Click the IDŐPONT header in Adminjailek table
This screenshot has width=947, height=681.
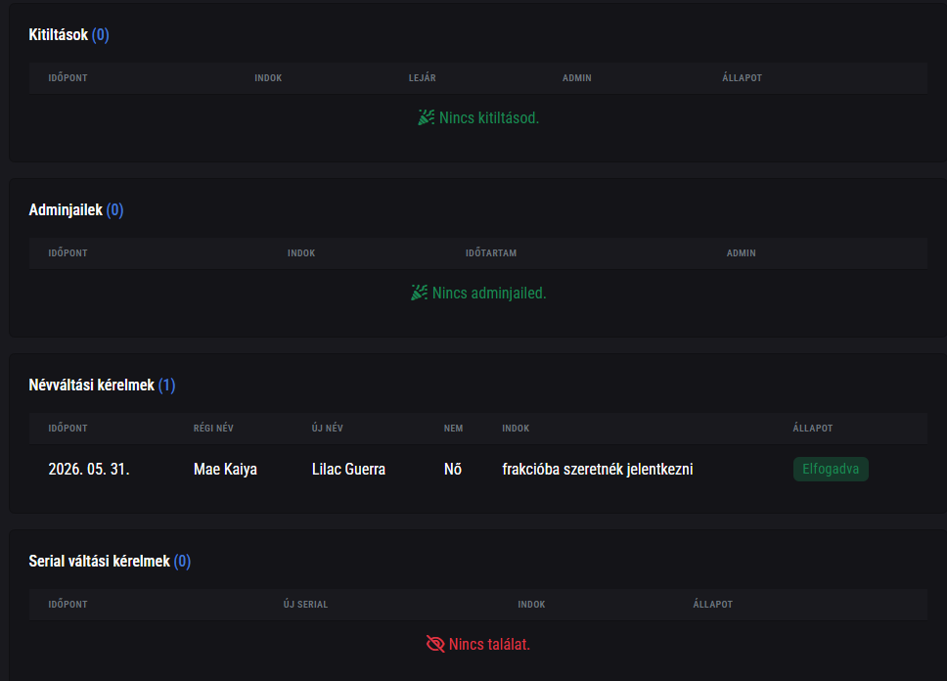(68, 253)
